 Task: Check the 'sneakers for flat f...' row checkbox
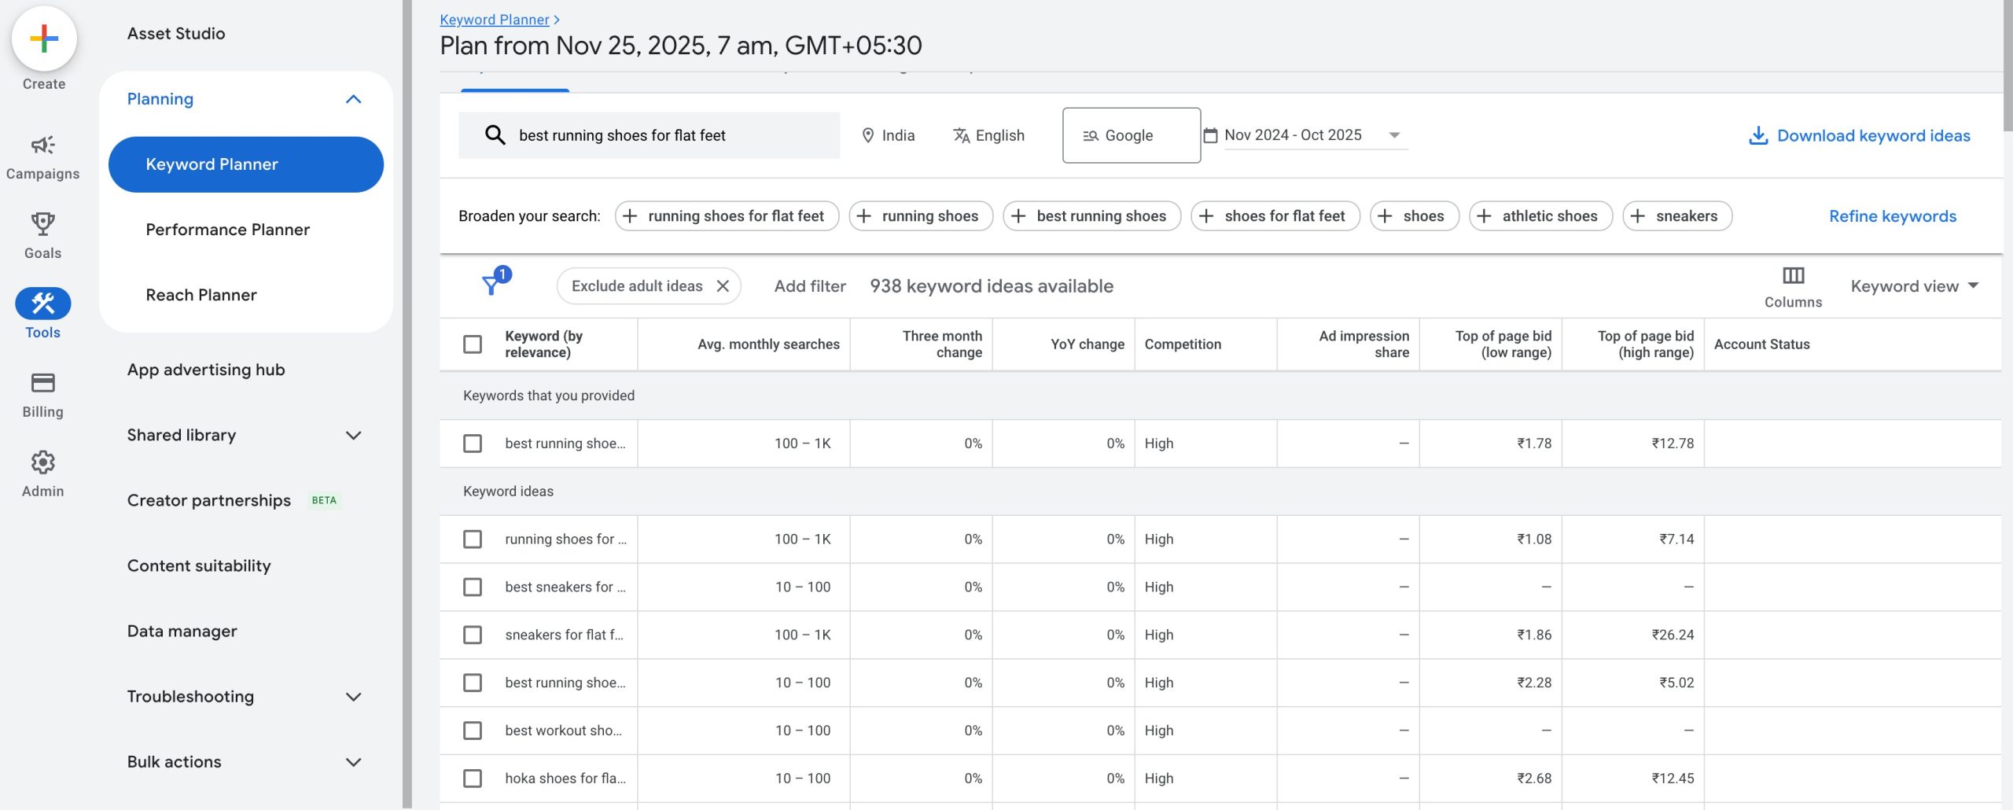[473, 635]
